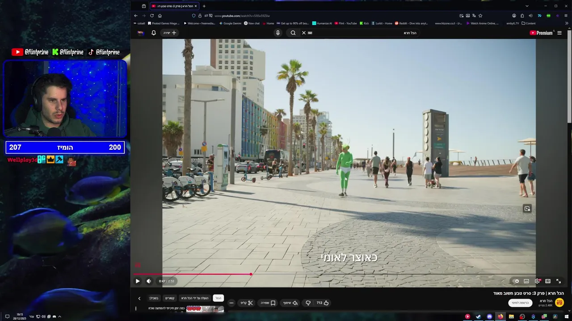The width and height of the screenshot is (572, 321).
Task: Click the page vertical scrollbar
Action: point(569,76)
